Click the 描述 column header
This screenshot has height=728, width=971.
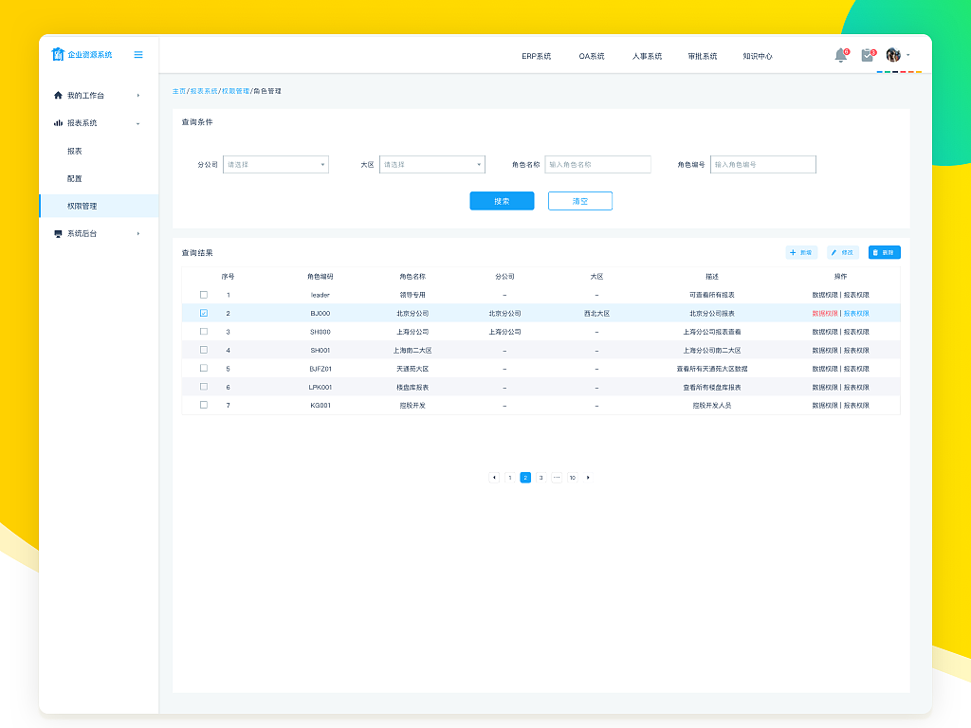tap(712, 277)
